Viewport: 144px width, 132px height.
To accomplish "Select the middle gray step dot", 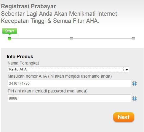I will pos(71,38).
